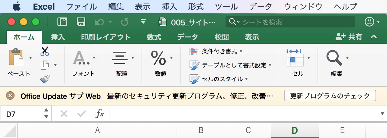Screen dimensions: 387x138
Task: Click the copy pages icon
Action: click(x=45, y=65)
